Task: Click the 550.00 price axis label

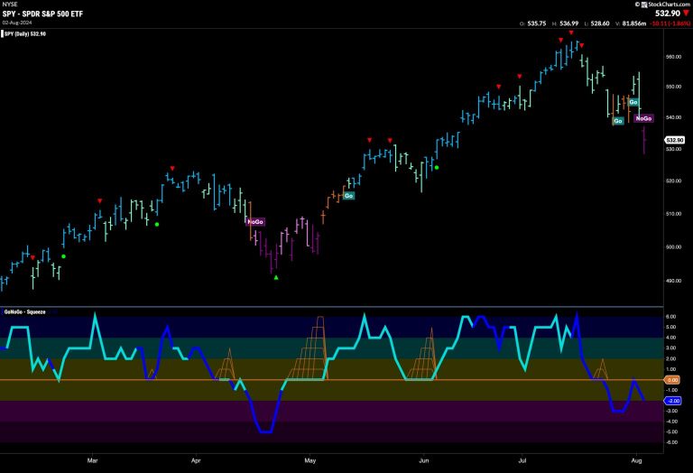Action: tap(673, 87)
